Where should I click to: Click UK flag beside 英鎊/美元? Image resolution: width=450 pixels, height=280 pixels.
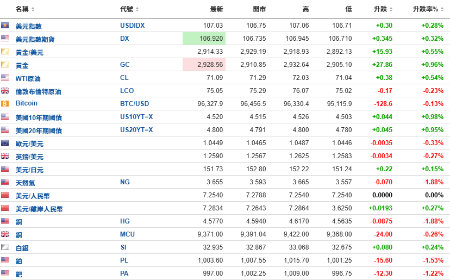[5, 155]
